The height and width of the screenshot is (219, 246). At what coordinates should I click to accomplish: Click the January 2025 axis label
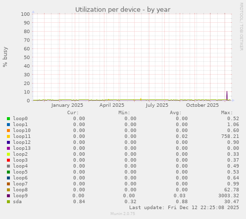67,105
